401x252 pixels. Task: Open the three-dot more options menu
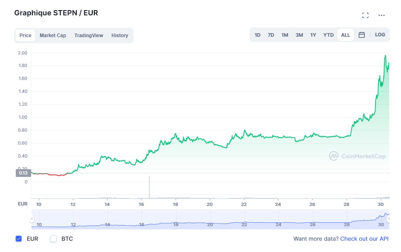pos(381,15)
